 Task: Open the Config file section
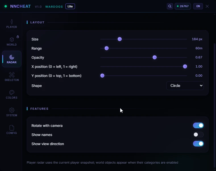[12, 130]
